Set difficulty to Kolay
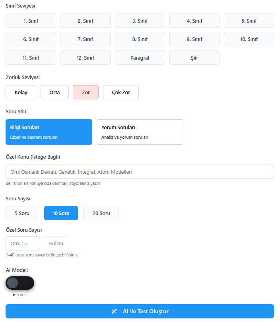The width and height of the screenshot is (280, 322). pos(21,92)
